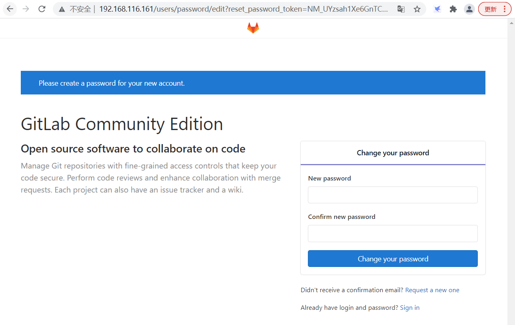Open the user profile avatar icon

[x=469, y=9]
